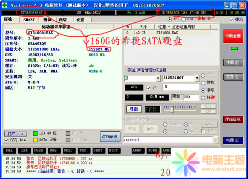Click the end LBA field showing 312581807
The width and height of the screenshot is (248, 179).
pos(178,78)
